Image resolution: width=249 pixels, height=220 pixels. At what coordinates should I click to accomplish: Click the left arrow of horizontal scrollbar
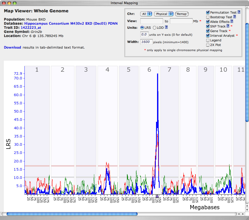click(239, 214)
